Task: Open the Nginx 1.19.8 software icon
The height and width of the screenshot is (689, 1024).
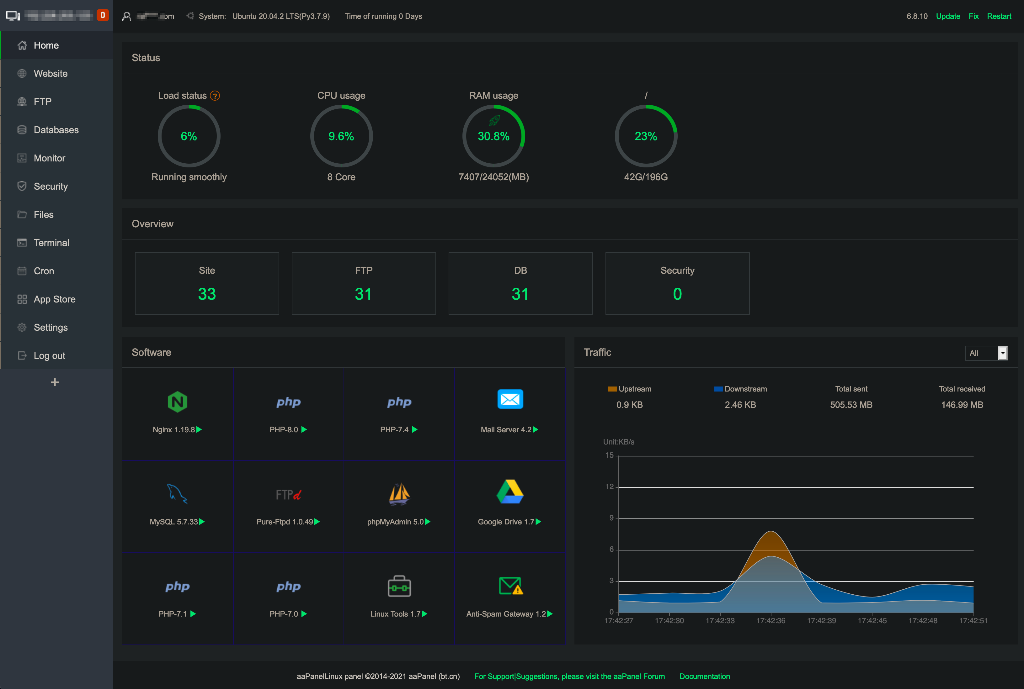Action: point(177,402)
